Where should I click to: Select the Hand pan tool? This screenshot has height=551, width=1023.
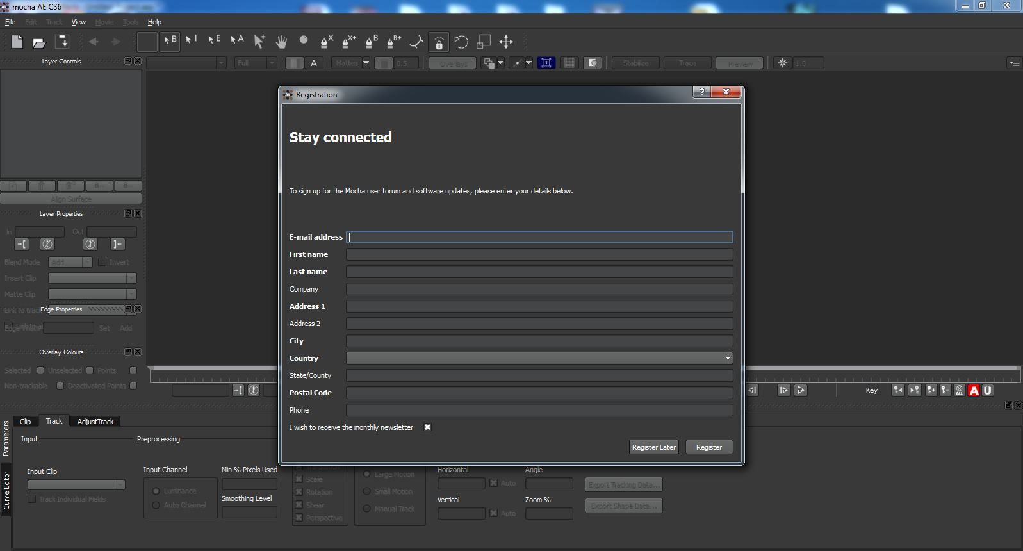pyautogui.click(x=281, y=42)
